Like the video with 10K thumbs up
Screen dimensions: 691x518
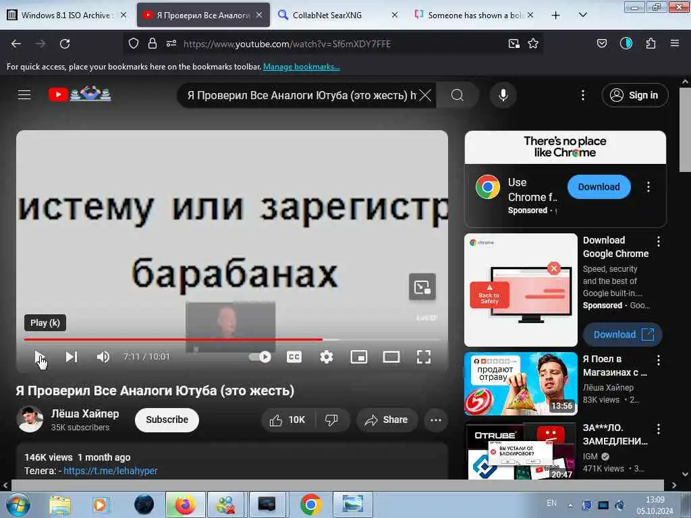pos(287,420)
